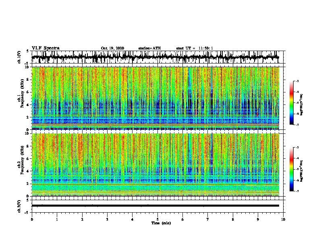Image resolution: width=319 pixels, height=246 pixels.
Task: Click the ch.1 colorbar PSD unit label
Action: 302,105
